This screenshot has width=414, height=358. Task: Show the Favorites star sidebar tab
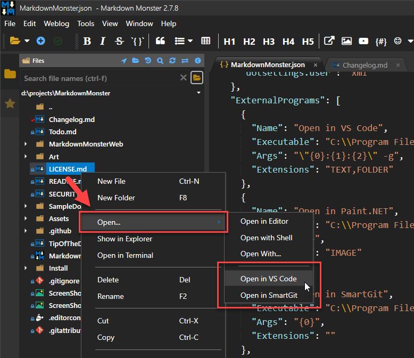[x=10, y=103]
